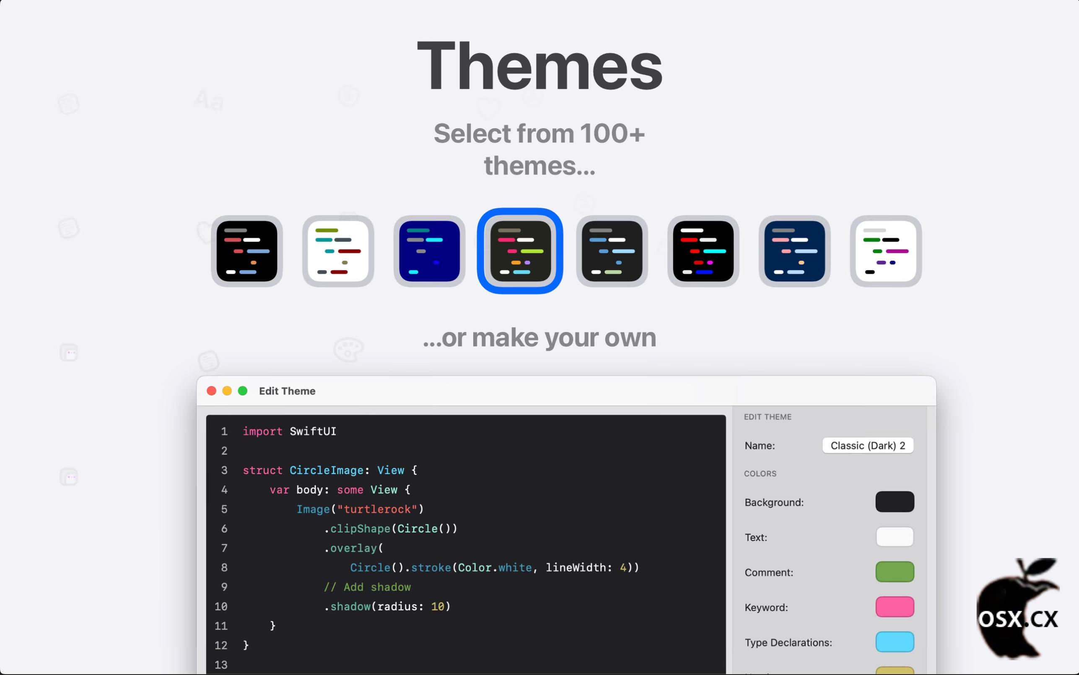Pick the bright blue background theme icon
Image resolution: width=1079 pixels, height=675 pixels.
coord(429,251)
